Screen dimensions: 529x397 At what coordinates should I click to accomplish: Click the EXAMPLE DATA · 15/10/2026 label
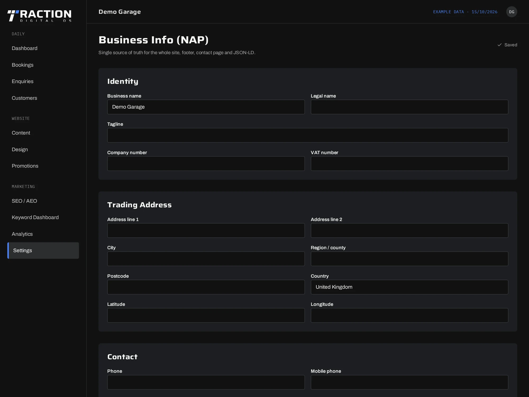point(465,12)
